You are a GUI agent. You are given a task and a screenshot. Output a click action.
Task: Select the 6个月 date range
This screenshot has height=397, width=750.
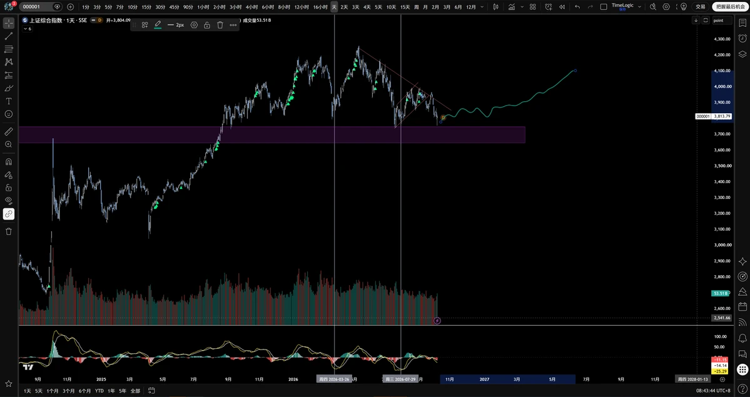(84, 391)
